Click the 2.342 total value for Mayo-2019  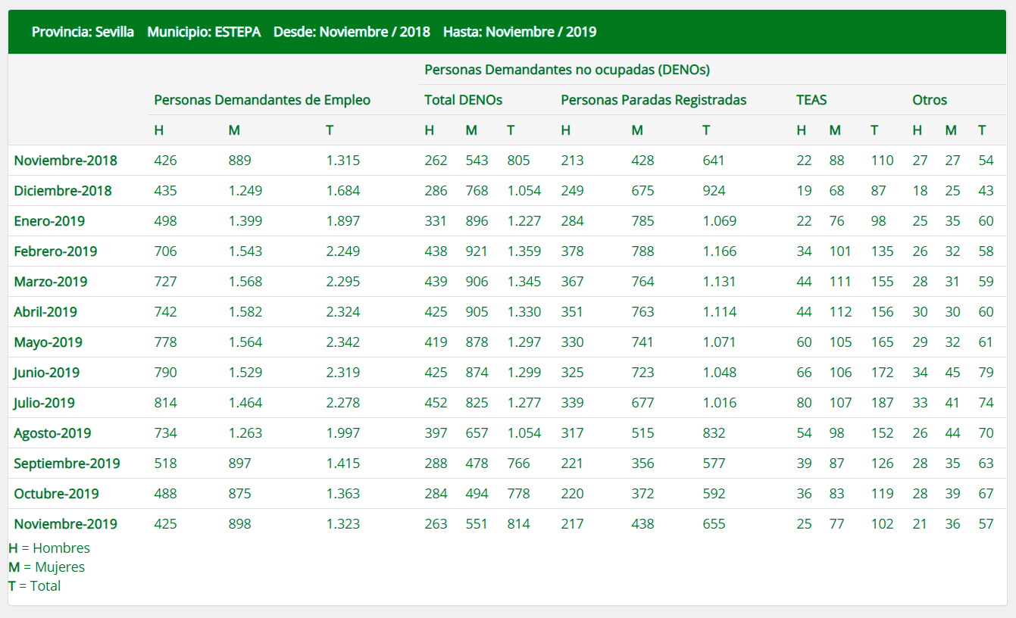click(342, 342)
